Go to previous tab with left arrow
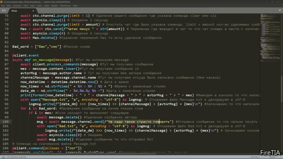The image size is (283, 159). point(3,11)
